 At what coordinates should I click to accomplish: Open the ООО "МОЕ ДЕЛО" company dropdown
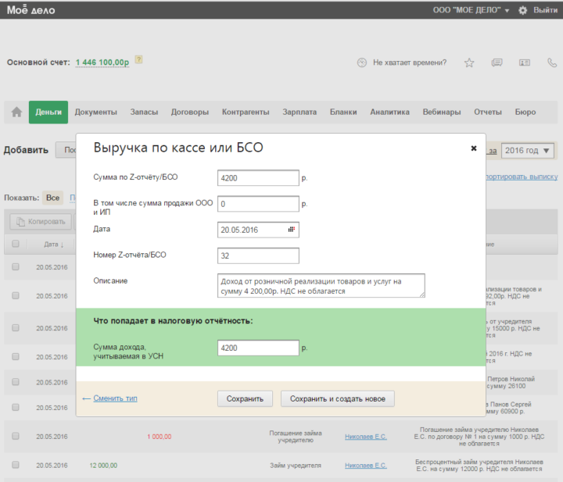pos(471,10)
